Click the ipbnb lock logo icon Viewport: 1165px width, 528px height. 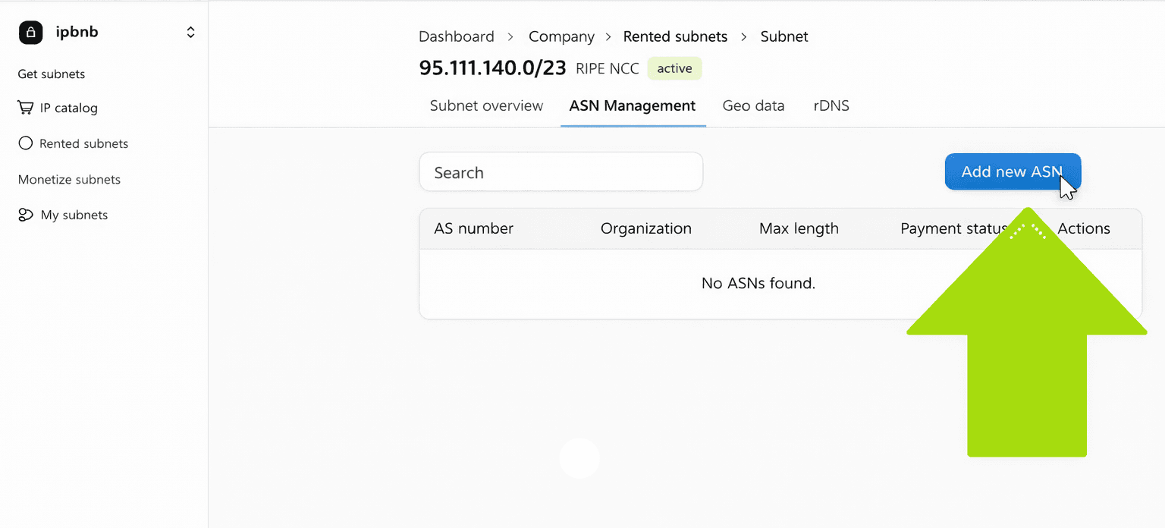click(x=30, y=32)
